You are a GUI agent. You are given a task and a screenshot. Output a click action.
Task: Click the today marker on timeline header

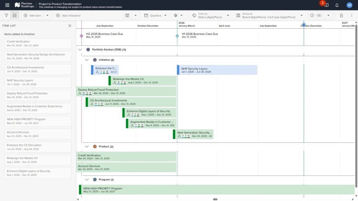click(304, 25)
